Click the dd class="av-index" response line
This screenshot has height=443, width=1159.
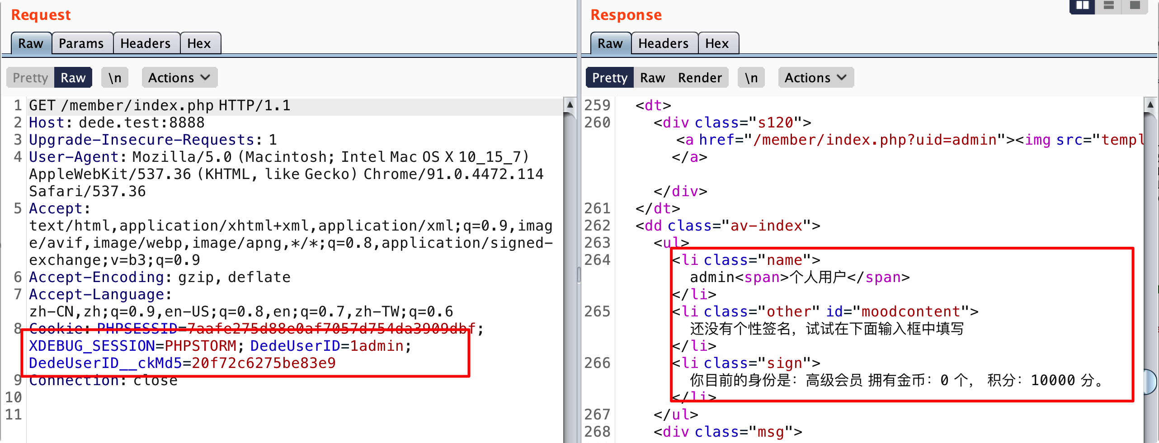point(728,226)
